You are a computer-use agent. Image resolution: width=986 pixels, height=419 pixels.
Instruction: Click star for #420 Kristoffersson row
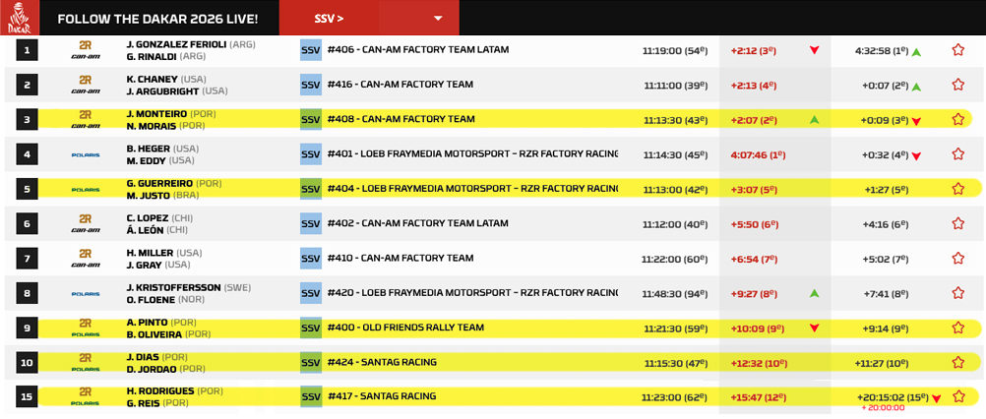coord(957,293)
